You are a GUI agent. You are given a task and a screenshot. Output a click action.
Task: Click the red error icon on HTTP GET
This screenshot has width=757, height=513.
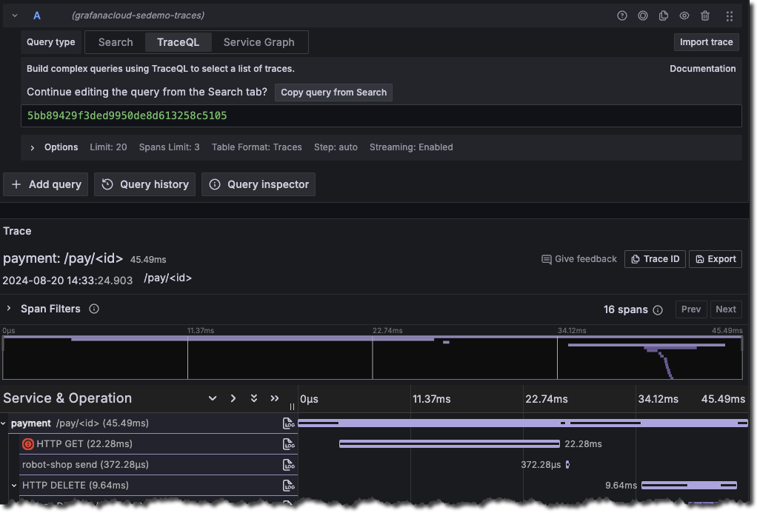coord(28,444)
